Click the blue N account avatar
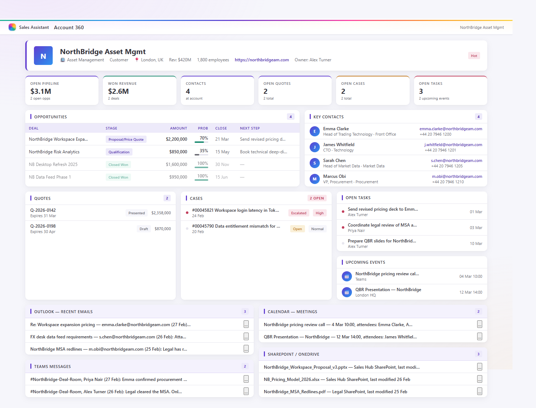Screen dimensions: 536x408 43,56
